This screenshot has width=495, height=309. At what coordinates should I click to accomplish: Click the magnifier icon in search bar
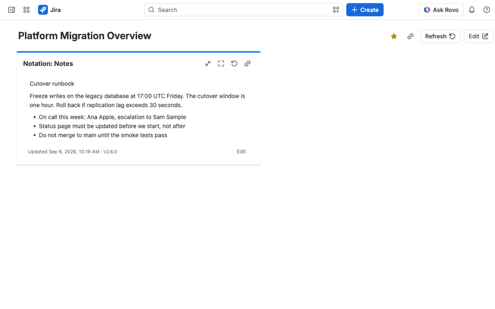click(152, 10)
